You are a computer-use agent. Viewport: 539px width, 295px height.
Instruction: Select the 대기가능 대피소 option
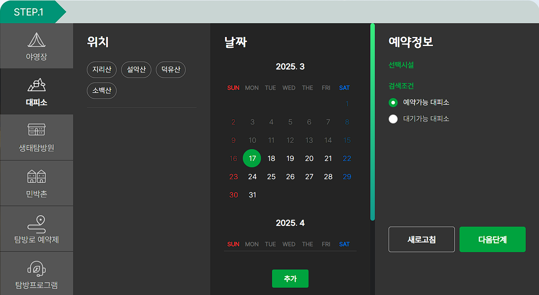tap(393, 119)
